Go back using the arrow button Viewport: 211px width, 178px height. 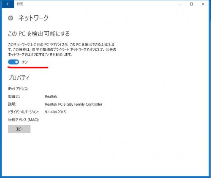(x=8, y=4)
